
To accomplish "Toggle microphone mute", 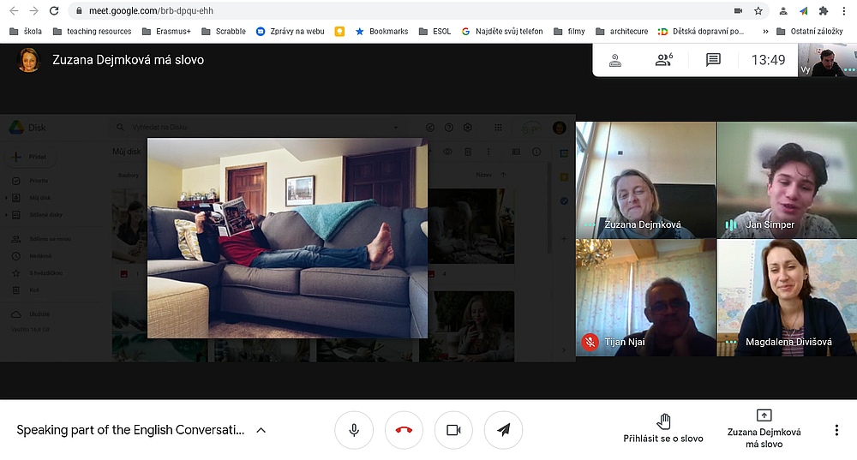I will point(354,430).
